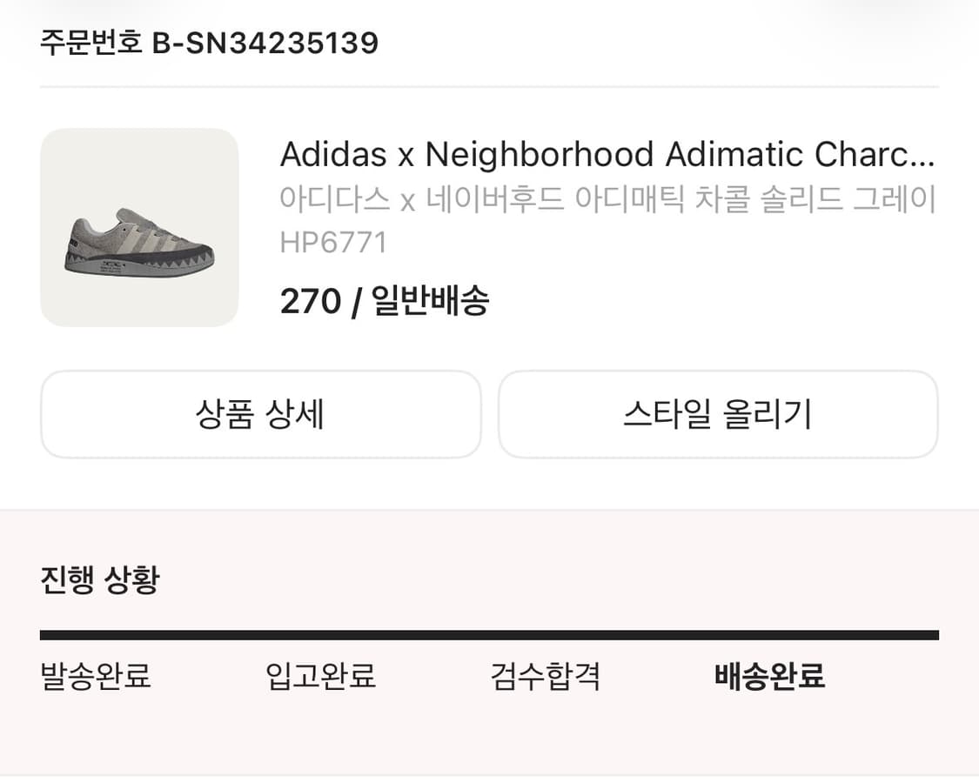Click the order number B-SN34235139

coord(267,43)
